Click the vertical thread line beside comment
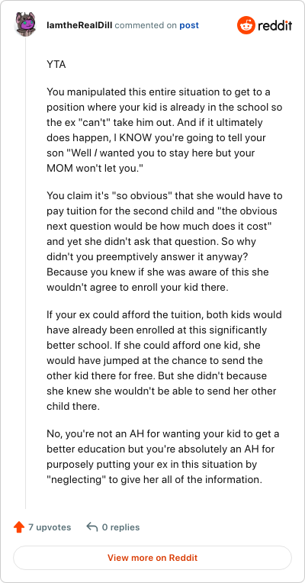Image resolution: width=305 pixels, height=583 pixels. pos(25,272)
